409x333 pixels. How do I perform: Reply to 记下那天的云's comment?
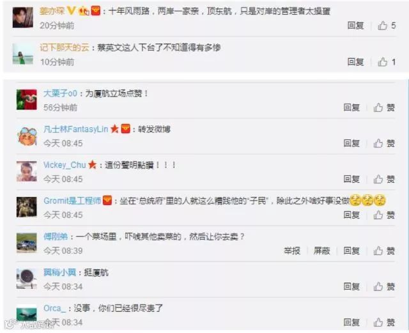pyautogui.click(x=355, y=62)
